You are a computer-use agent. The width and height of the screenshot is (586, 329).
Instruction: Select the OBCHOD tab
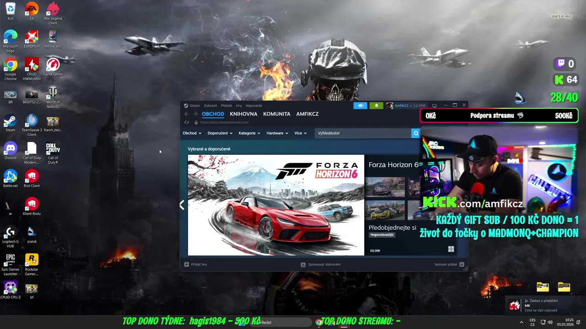click(213, 114)
